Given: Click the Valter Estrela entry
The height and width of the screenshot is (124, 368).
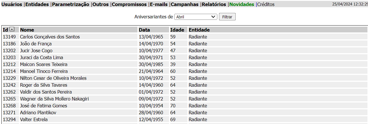Looking at the screenshot, I should point(34,119).
